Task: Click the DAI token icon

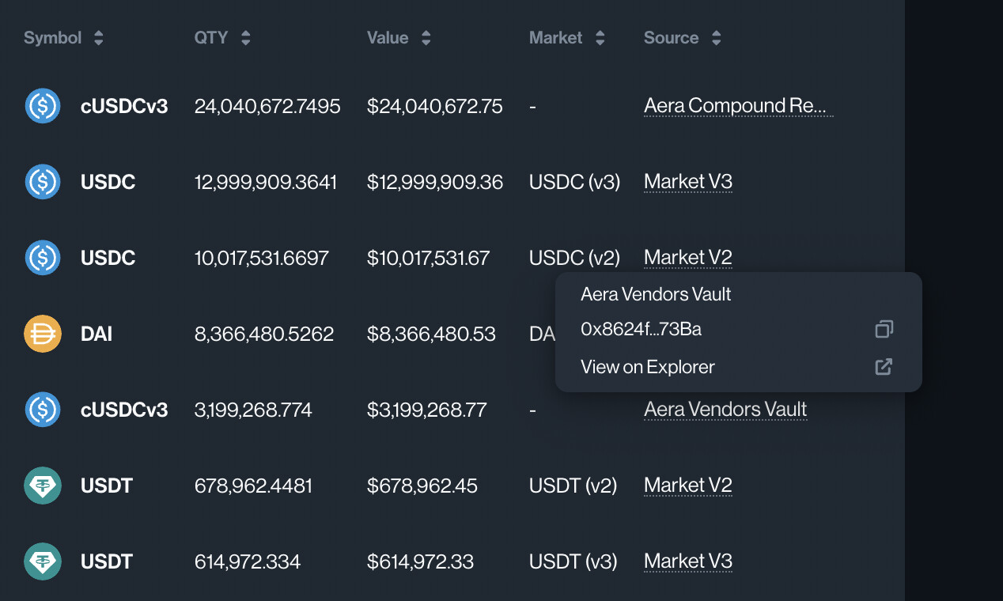Action: 43,334
